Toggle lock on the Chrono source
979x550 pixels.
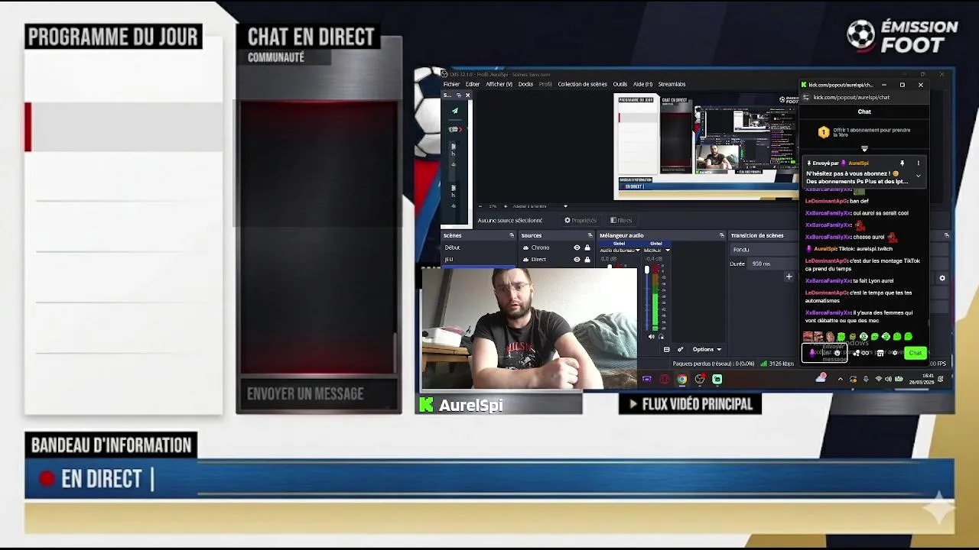pos(587,247)
